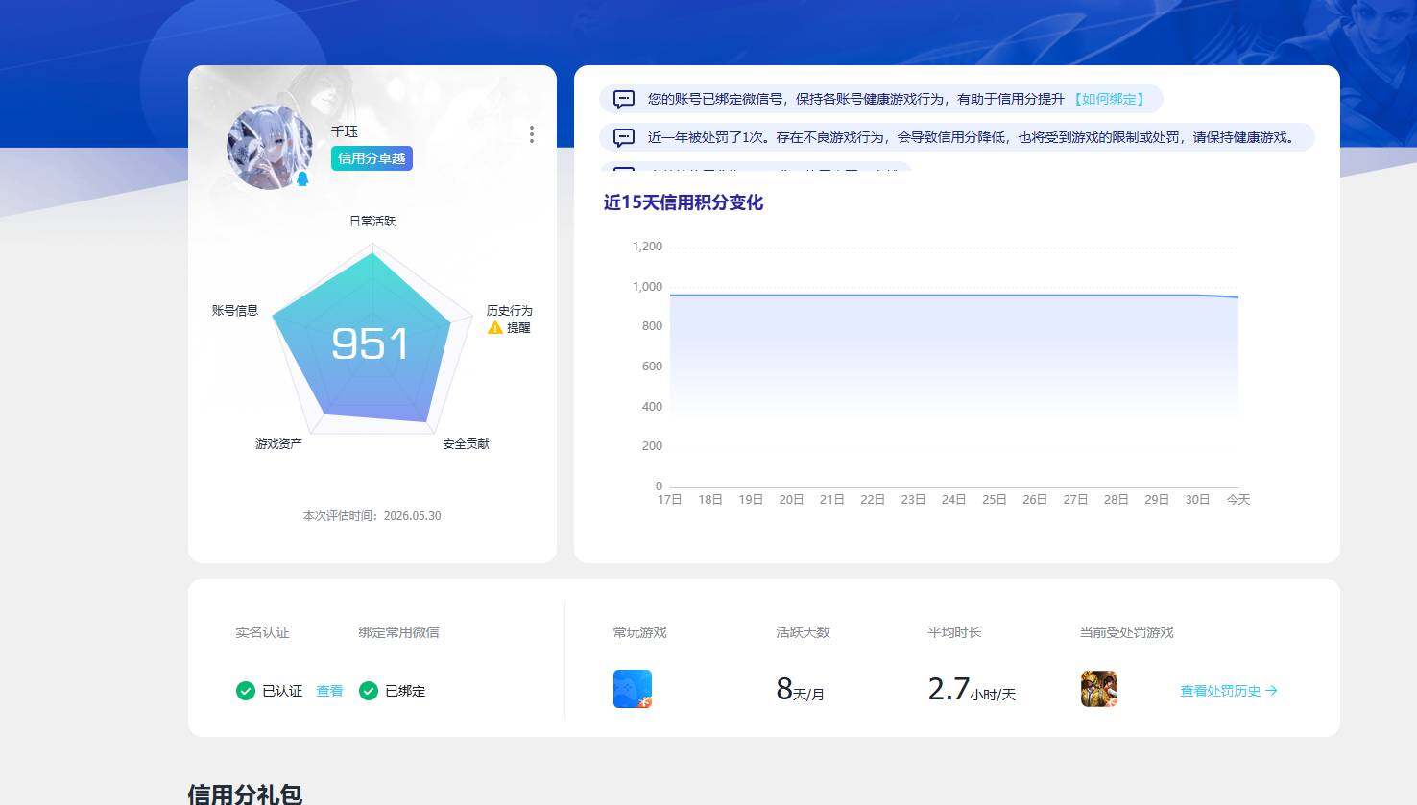This screenshot has height=805, width=1417.
Task: Click the 信用分卓越 badge
Action: pyautogui.click(x=372, y=158)
